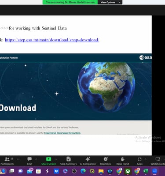Open the Dropbox taskbar icon
This screenshot has width=165, height=176.
click(56, 171)
